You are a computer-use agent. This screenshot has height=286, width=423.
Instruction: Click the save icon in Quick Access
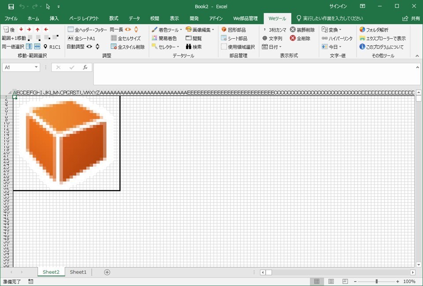click(11, 7)
